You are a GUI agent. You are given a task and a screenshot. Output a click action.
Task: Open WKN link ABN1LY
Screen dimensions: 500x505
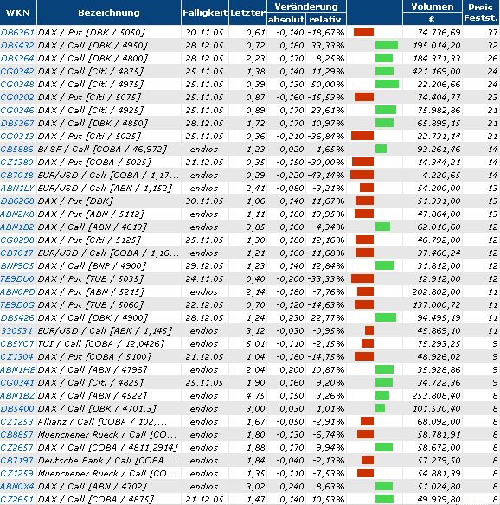[17, 189]
